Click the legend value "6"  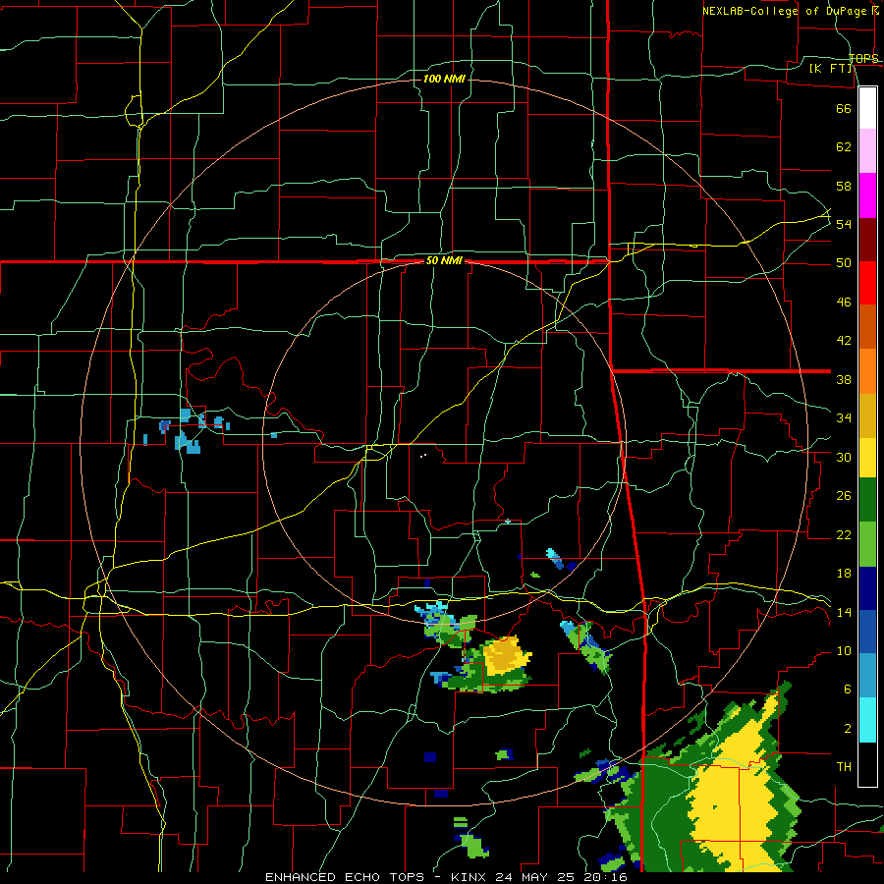[x=848, y=690]
